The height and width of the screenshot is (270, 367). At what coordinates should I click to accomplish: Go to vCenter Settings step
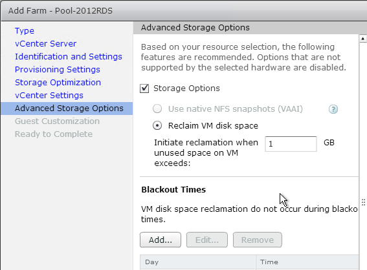click(49, 96)
